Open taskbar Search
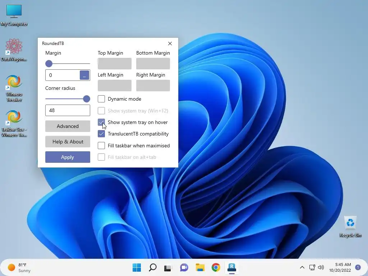Screen dimensions: 368x276 152,267
